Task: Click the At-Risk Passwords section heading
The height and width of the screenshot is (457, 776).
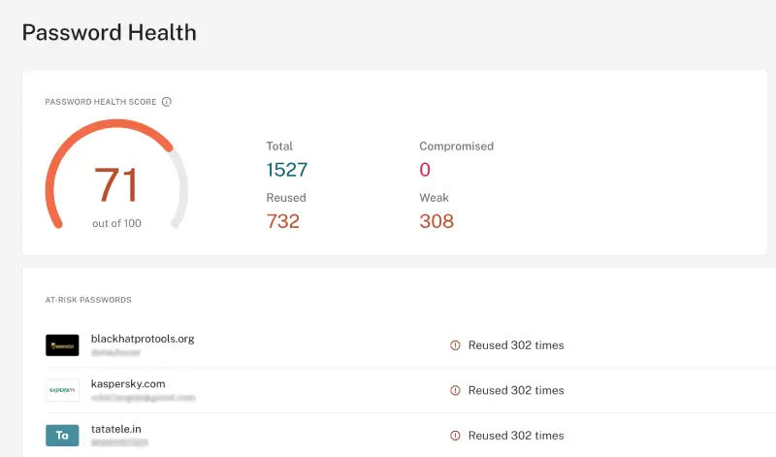Action: [88, 300]
